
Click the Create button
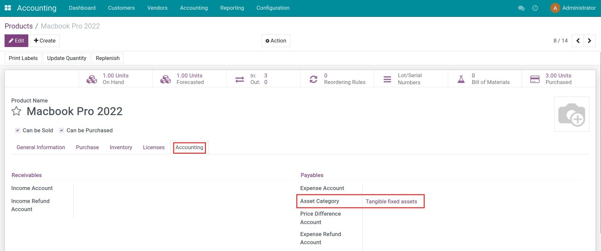pyautogui.click(x=45, y=41)
